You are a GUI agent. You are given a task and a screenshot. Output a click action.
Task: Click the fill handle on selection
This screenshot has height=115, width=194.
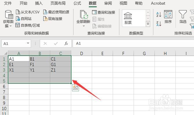click(x=71, y=83)
